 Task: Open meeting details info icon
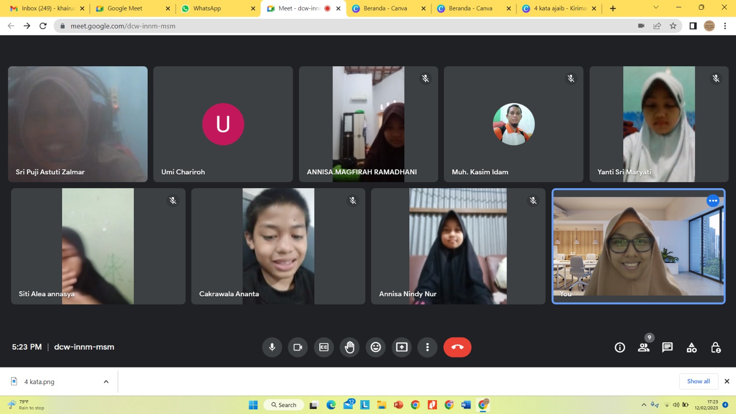click(x=620, y=348)
